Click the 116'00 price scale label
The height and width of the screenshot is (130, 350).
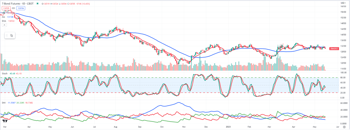click(x=343, y=69)
